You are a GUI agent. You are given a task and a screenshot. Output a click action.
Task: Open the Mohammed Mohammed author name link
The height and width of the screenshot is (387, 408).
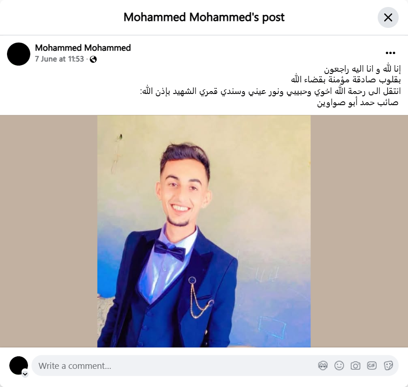(x=83, y=48)
